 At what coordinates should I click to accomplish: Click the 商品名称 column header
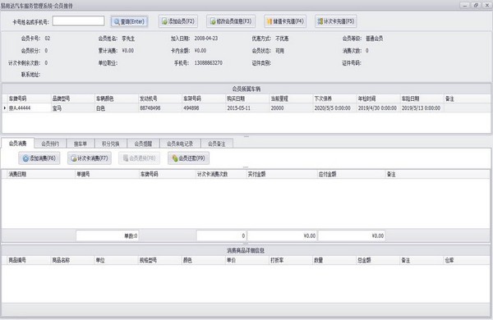(x=72, y=260)
